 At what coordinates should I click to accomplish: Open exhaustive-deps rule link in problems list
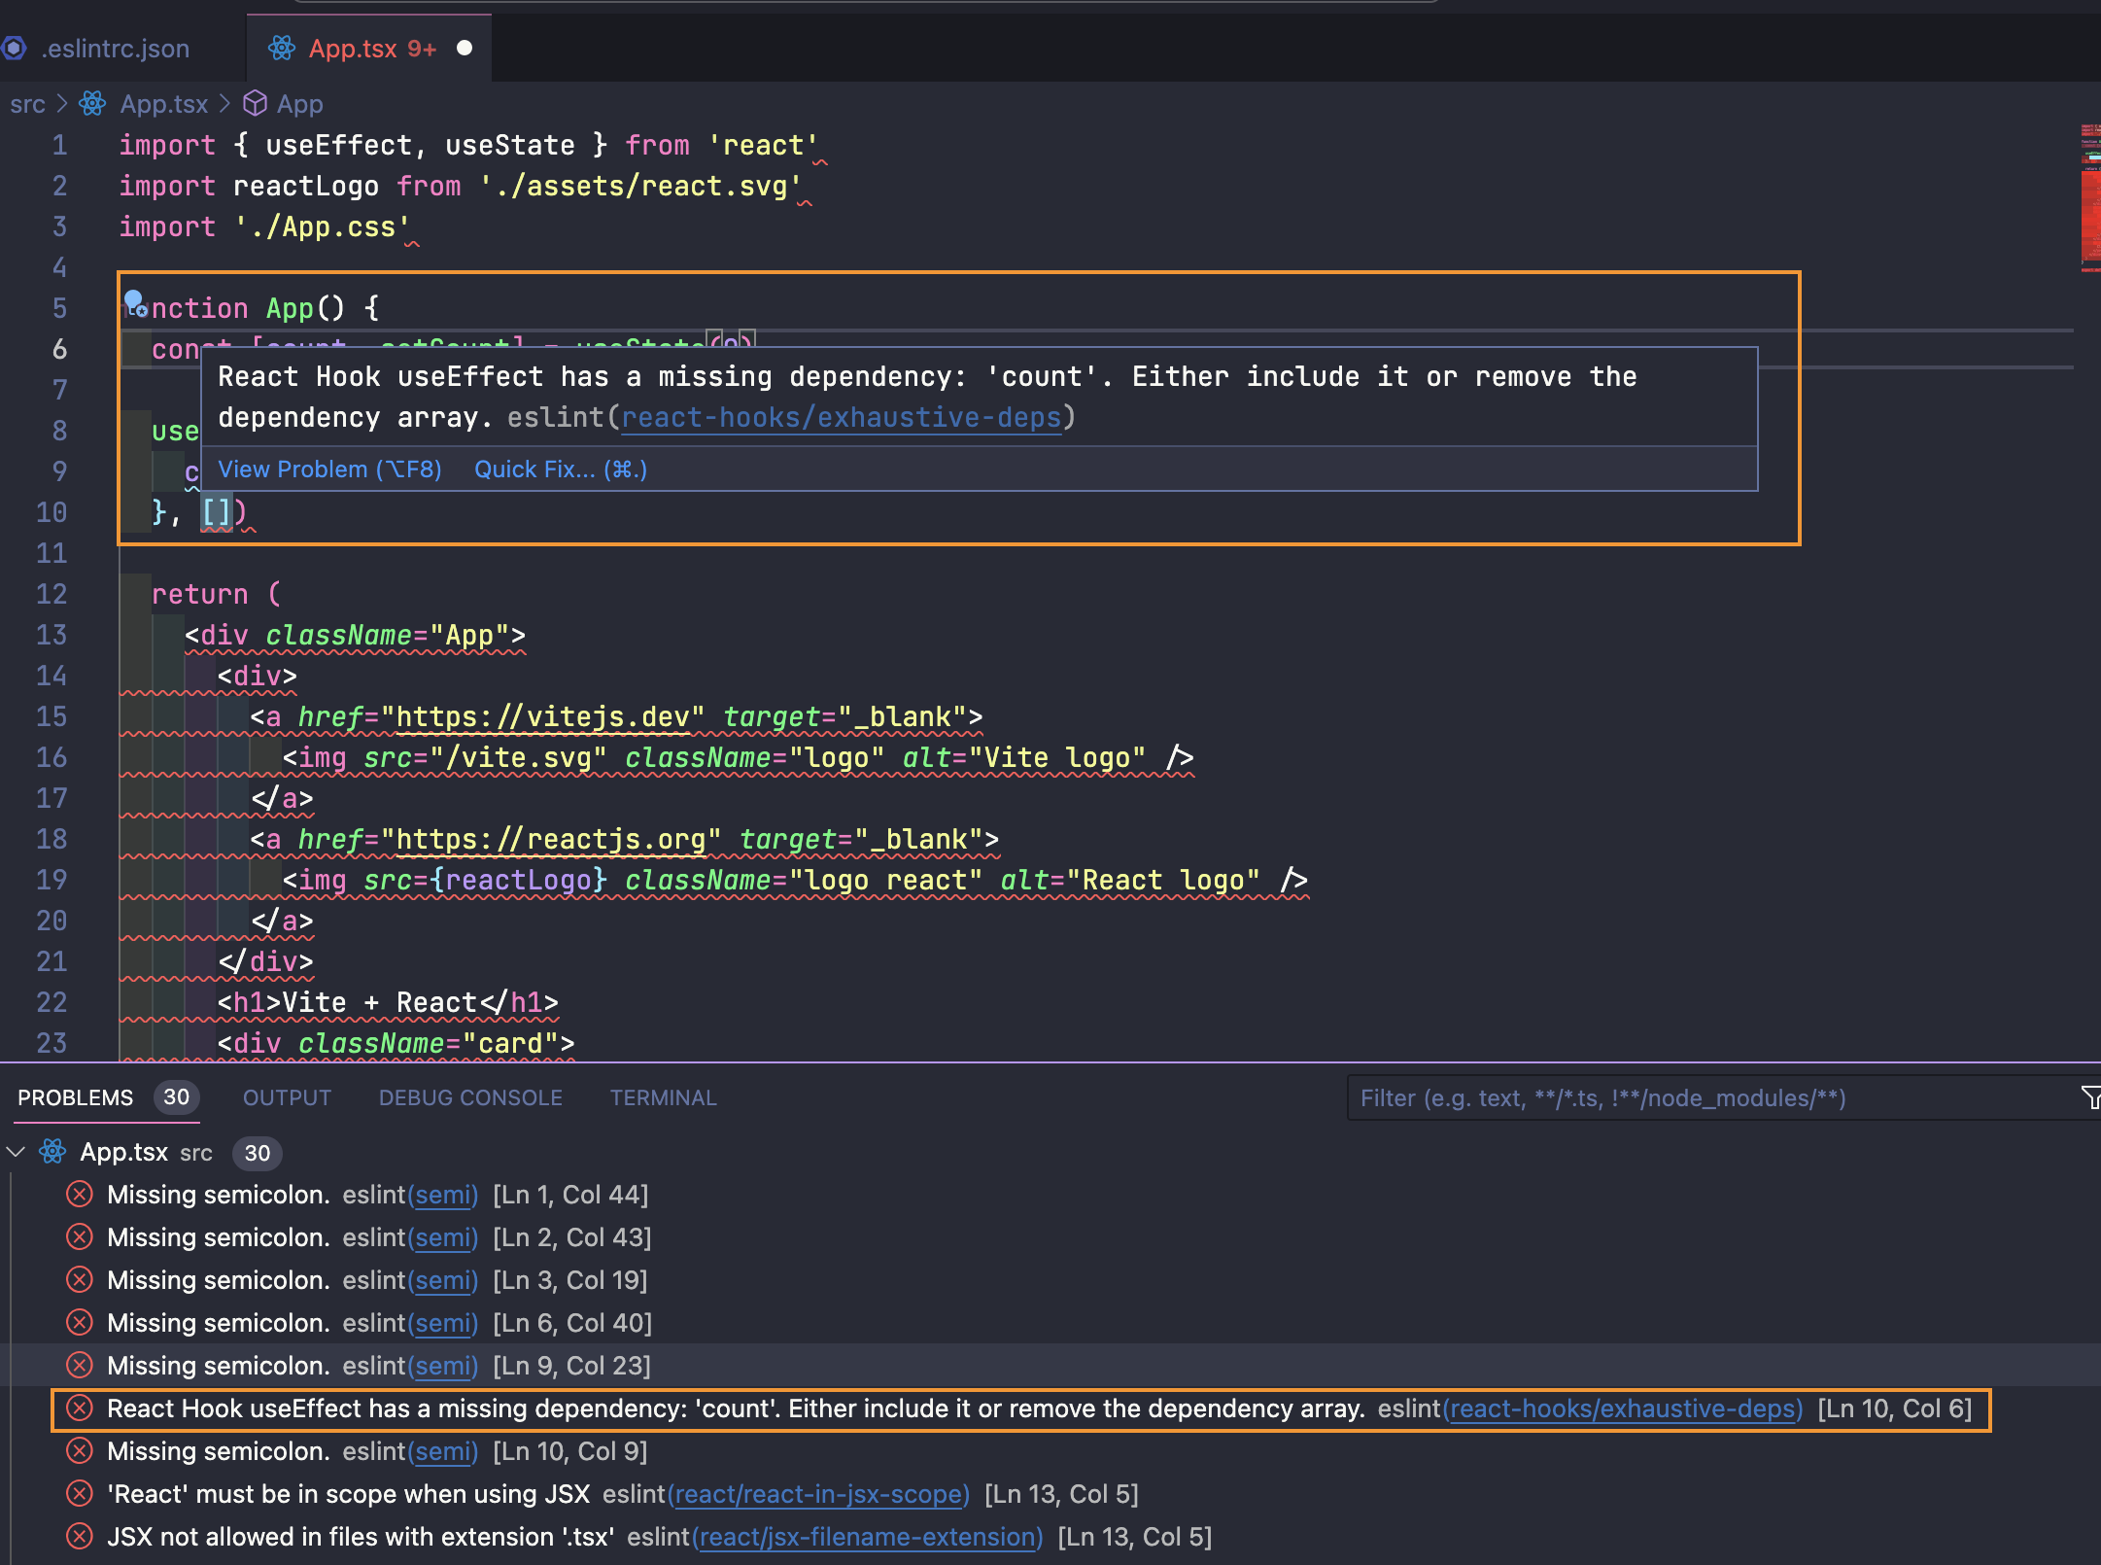pyautogui.click(x=1624, y=1408)
